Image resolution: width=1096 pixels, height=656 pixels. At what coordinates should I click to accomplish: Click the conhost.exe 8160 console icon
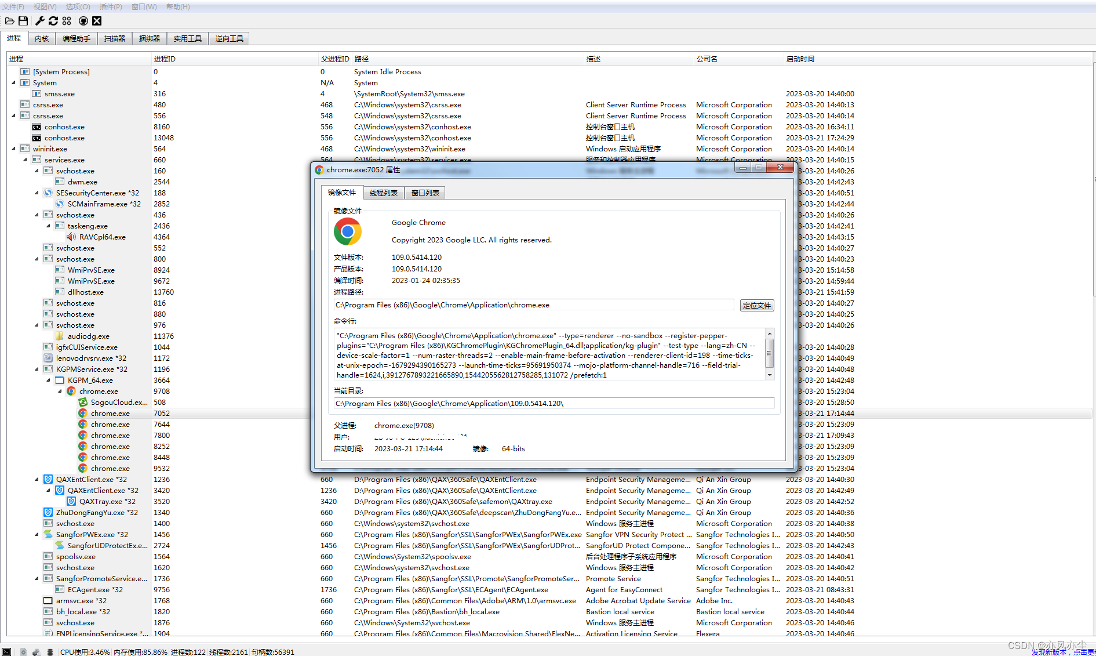pyautogui.click(x=37, y=126)
